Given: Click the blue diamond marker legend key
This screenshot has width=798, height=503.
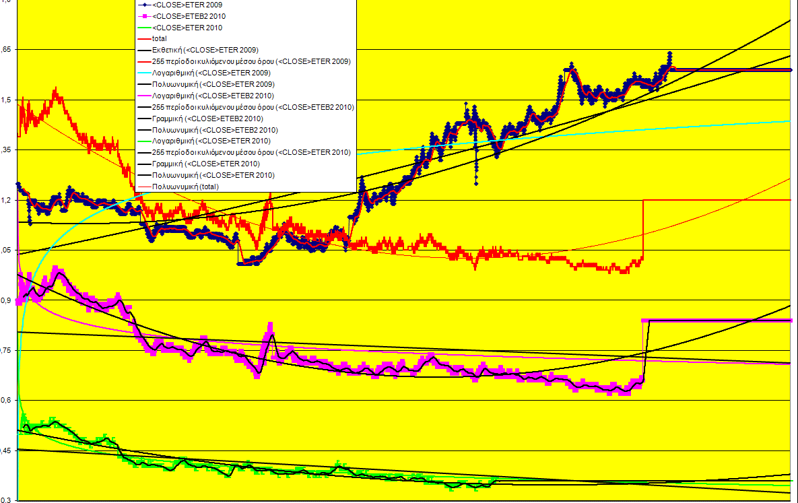Looking at the screenshot, I should pos(143,5).
